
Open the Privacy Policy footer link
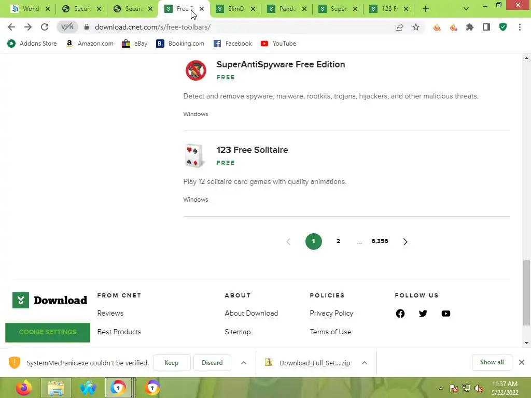[331, 313]
